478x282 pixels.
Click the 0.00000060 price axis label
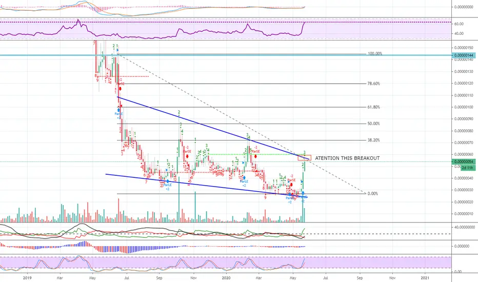[x=464, y=154]
